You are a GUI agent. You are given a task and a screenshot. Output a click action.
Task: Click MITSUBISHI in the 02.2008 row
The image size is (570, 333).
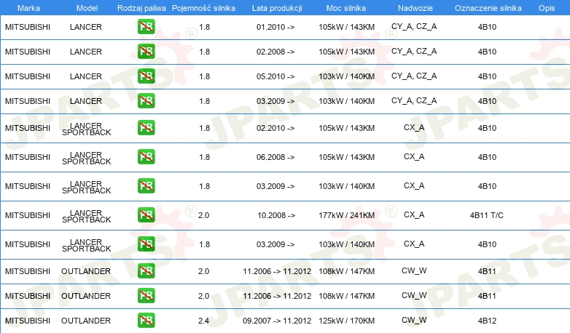click(x=28, y=52)
